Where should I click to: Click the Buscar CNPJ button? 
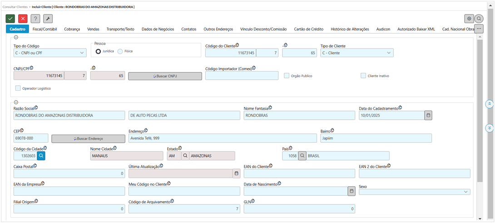pyautogui.click(x=165, y=76)
